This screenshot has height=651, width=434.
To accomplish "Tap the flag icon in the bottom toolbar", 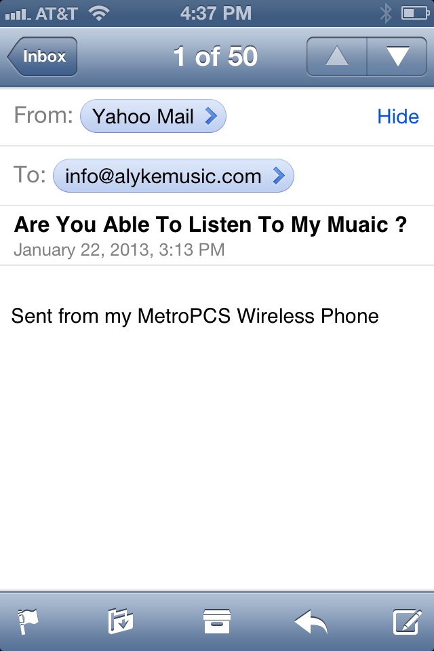I will (28, 621).
